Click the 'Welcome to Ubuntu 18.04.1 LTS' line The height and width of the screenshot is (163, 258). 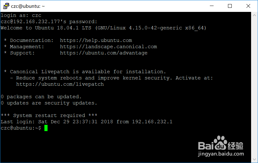(103, 28)
